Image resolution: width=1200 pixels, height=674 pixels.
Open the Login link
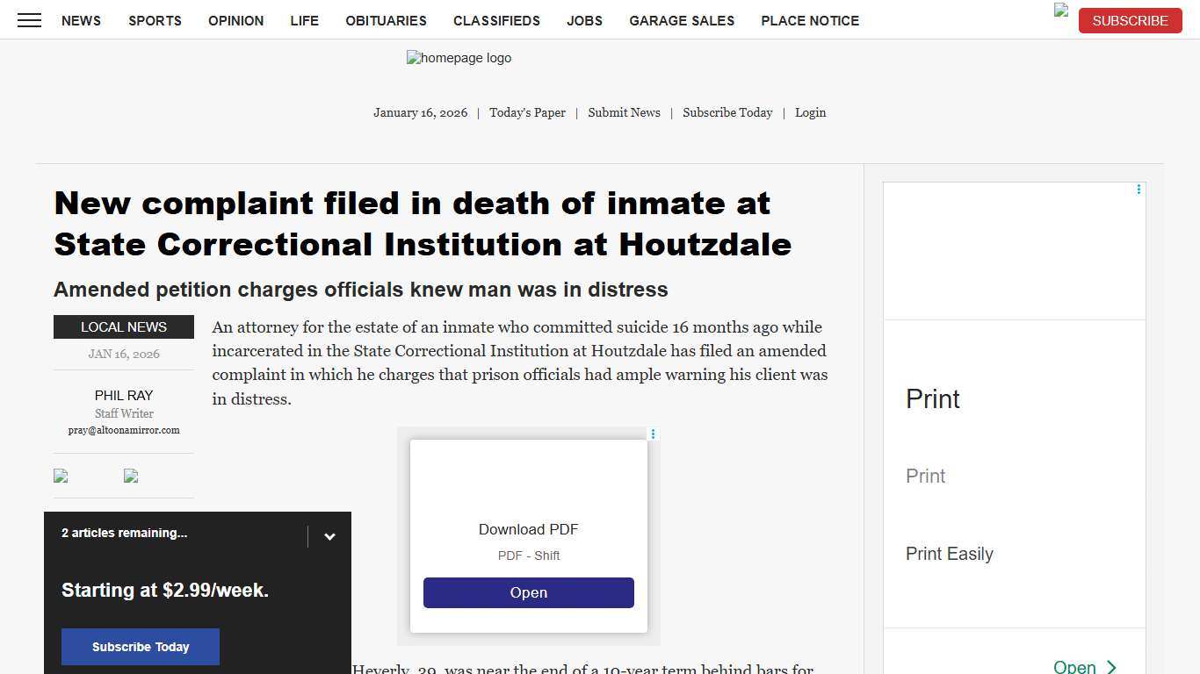[810, 112]
